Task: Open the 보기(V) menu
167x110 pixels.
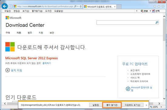Action: (x=26, y=11)
